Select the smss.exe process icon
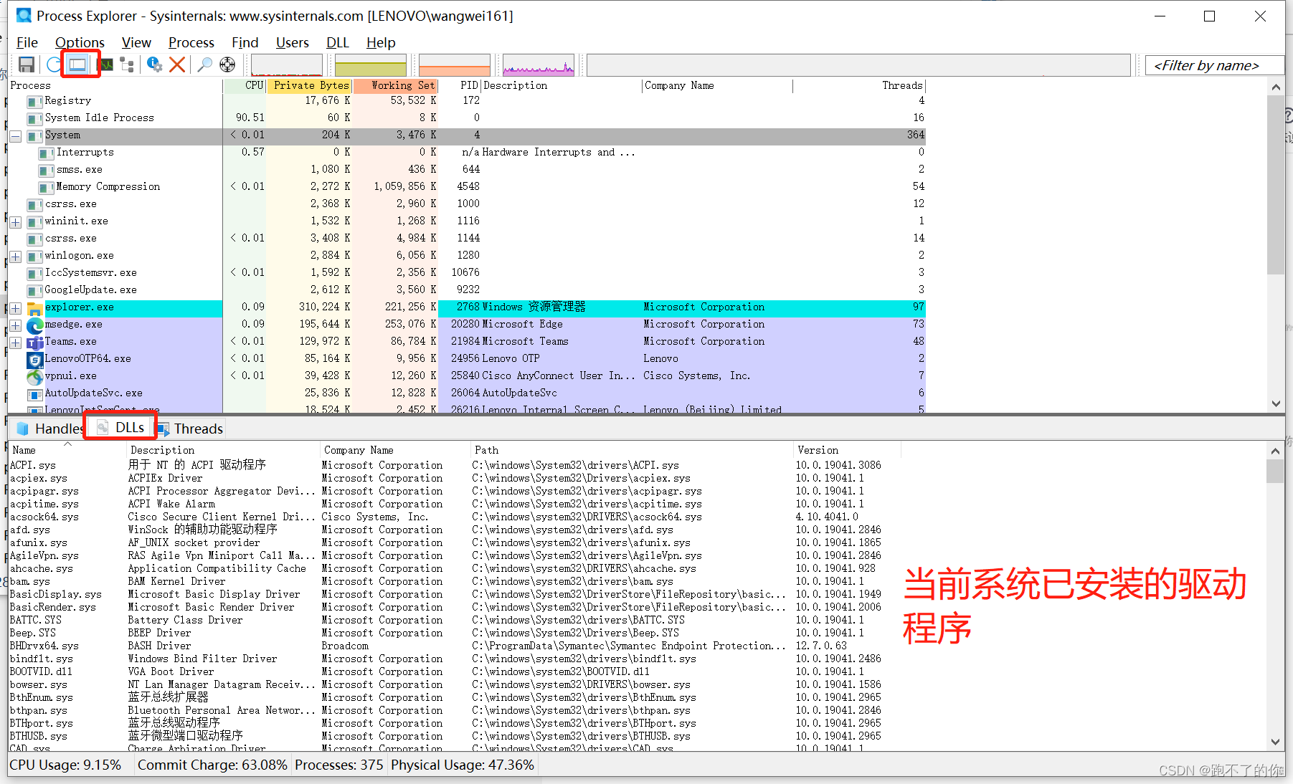The width and height of the screenshot is (1293, 784). [46, 170]
